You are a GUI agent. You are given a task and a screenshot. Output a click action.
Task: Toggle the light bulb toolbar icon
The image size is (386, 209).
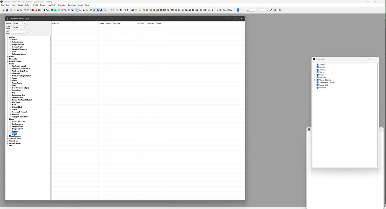(77, 10)
